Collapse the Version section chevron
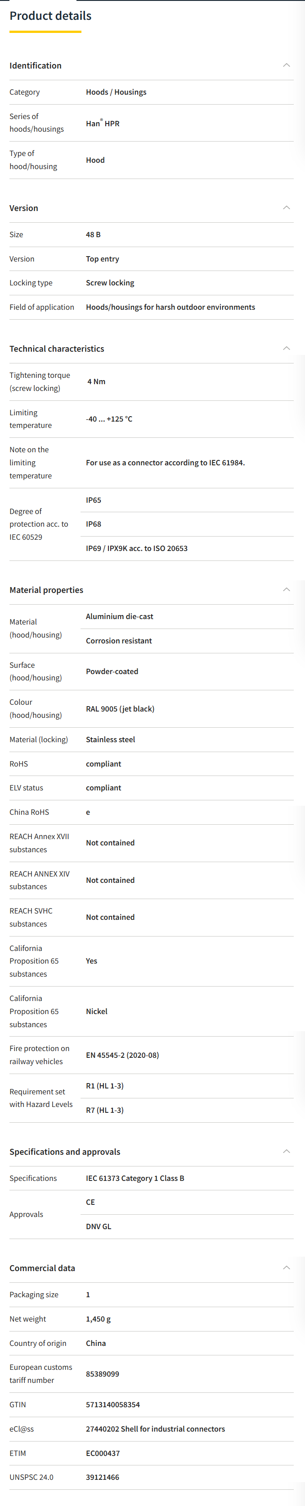The height and width of the screenshot is (1506, 305). (286, 207)
